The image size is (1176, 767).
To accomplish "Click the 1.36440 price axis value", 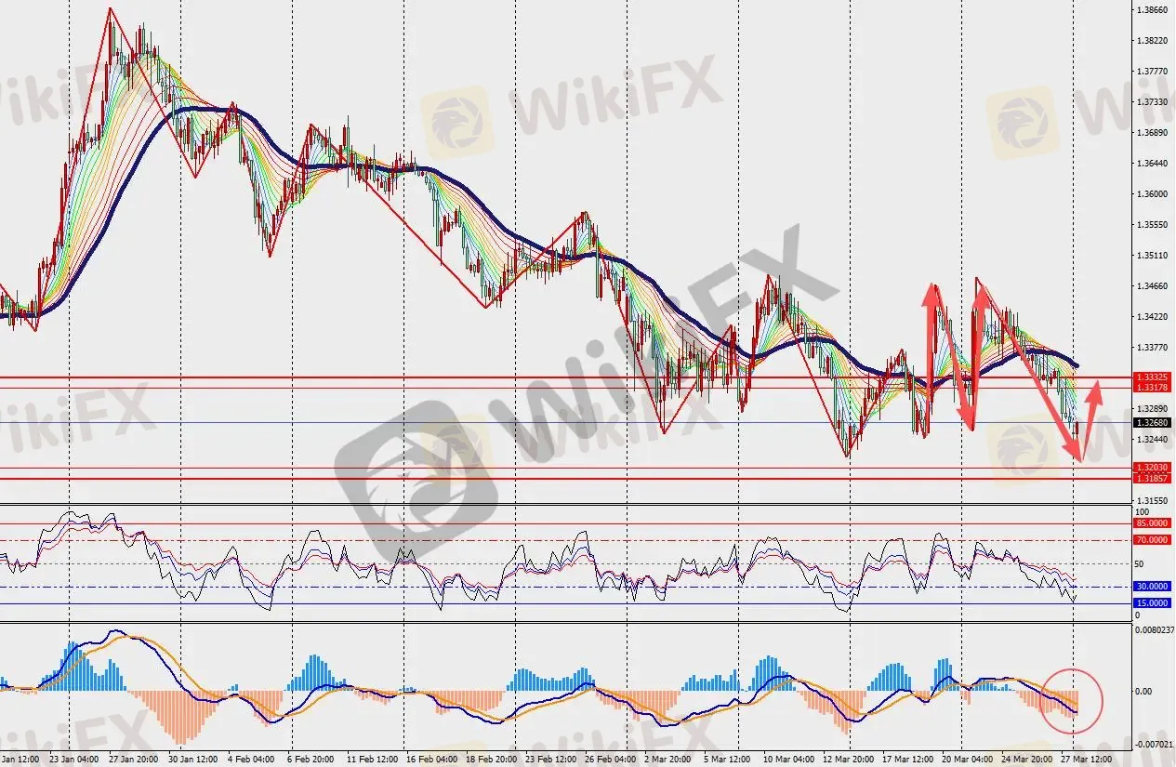I will pyautogui.click(x=1151, y=164).
